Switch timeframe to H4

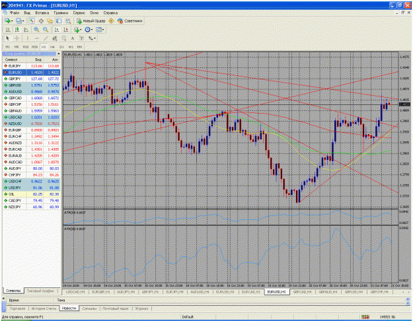[52, 47]
